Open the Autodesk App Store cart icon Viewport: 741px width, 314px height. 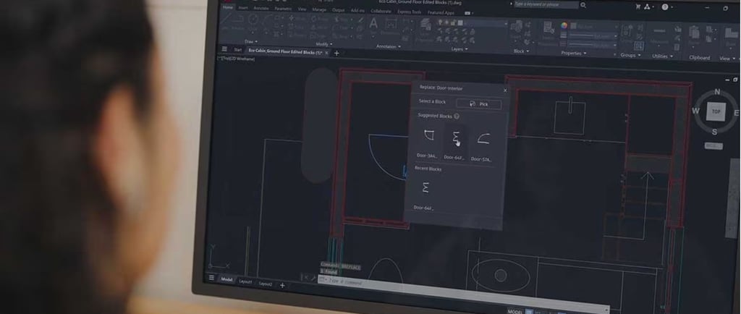click(x=638, y=6)
